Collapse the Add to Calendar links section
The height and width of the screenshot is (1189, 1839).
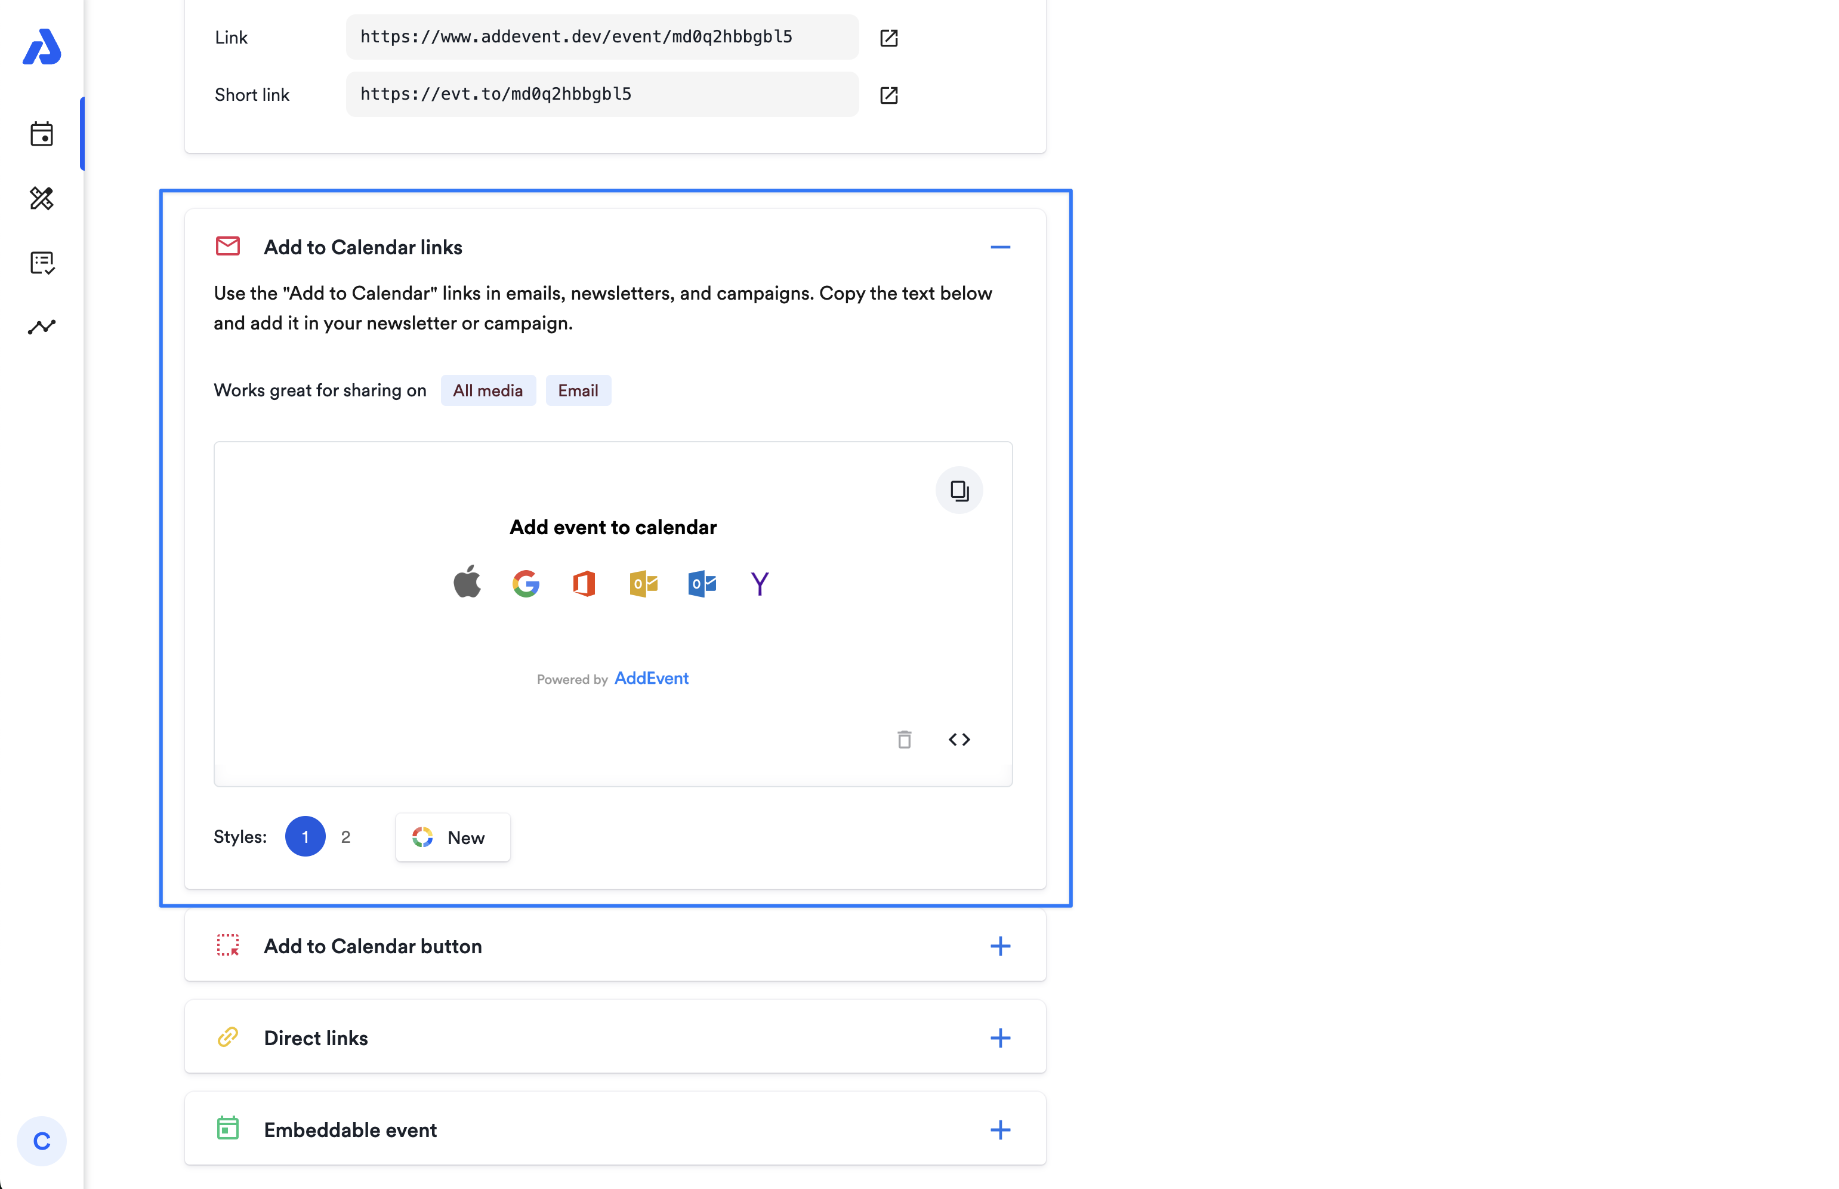(x=999, y=247)
